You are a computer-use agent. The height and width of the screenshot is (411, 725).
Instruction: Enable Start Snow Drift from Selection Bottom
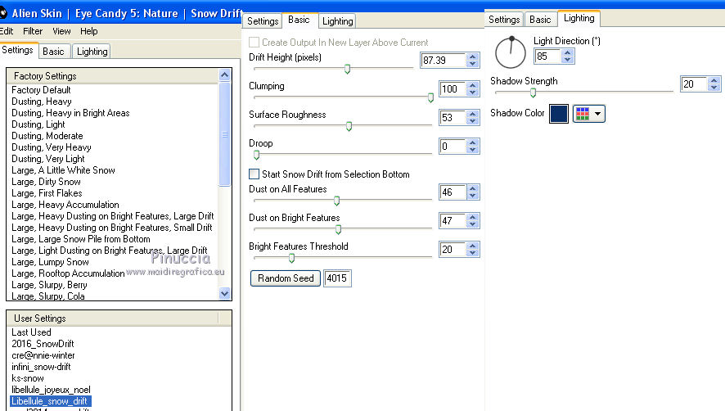(254, 174)
